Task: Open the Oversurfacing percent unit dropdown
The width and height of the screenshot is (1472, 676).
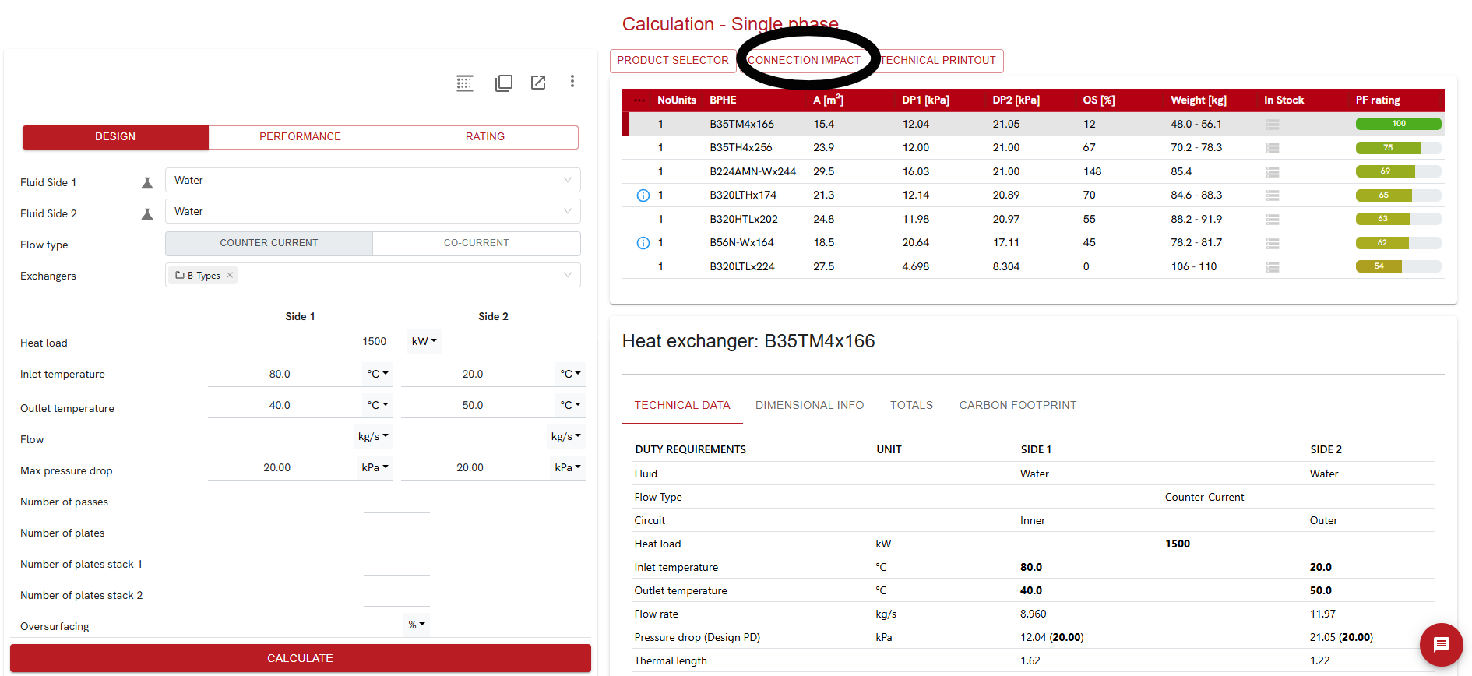Action: click(x=417, y=625)
